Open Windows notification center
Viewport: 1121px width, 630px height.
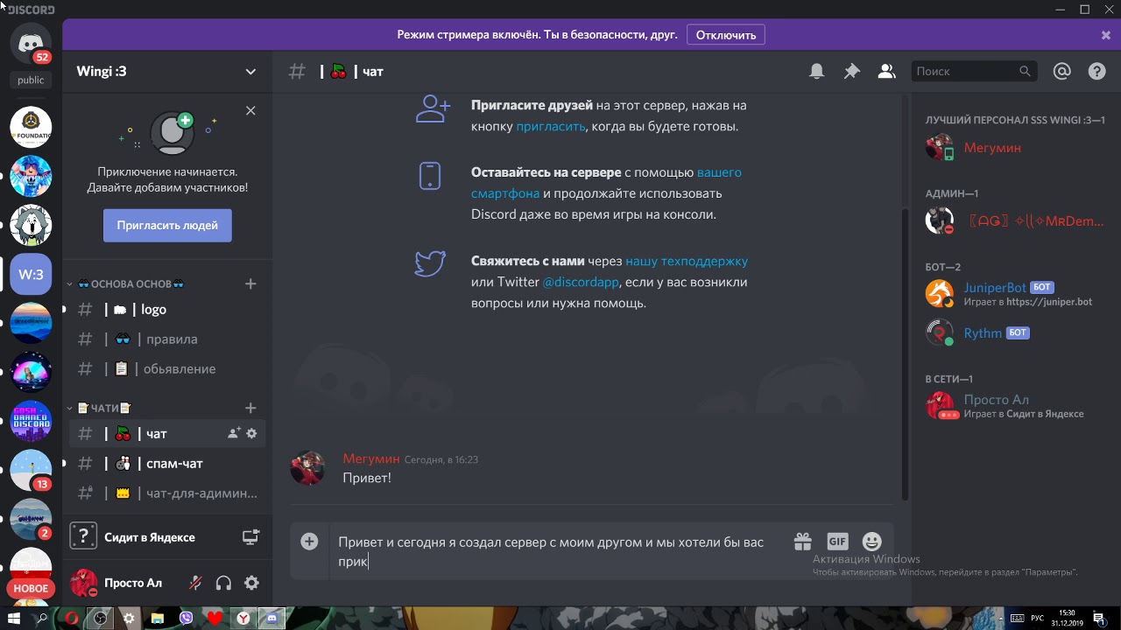(x=1099, y=618)
